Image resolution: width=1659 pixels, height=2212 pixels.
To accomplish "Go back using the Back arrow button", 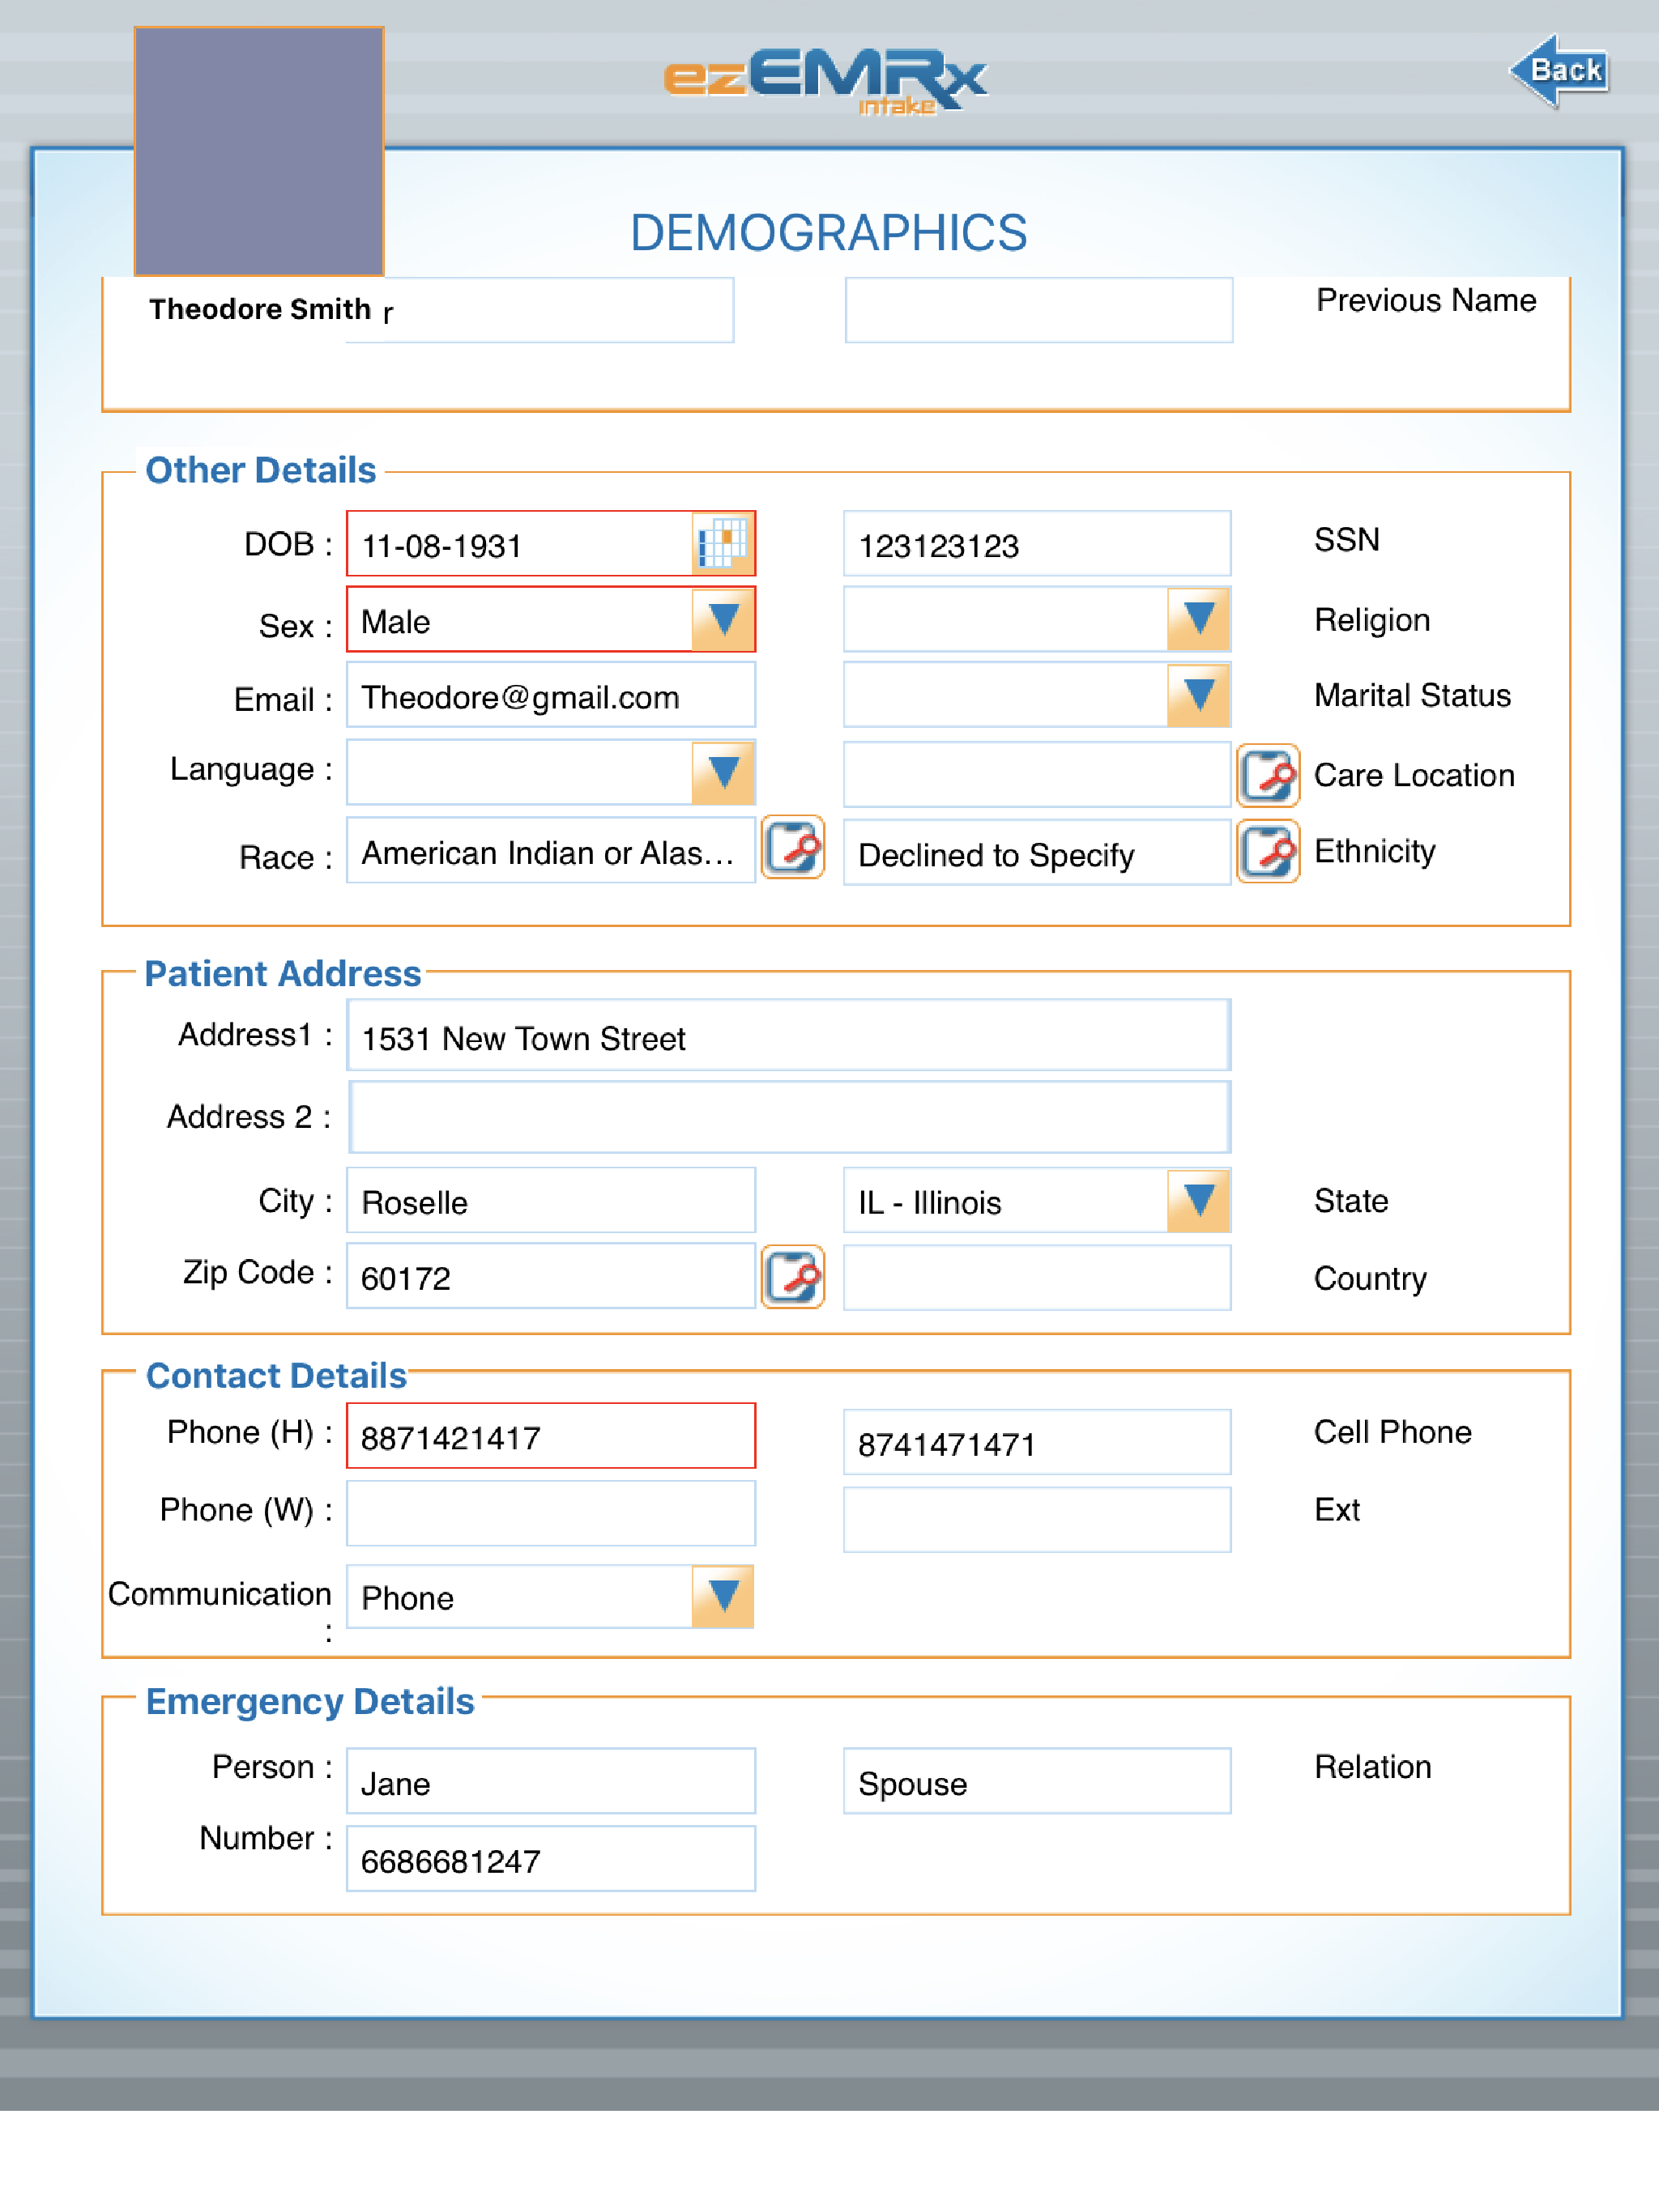I will point(1559,70).
